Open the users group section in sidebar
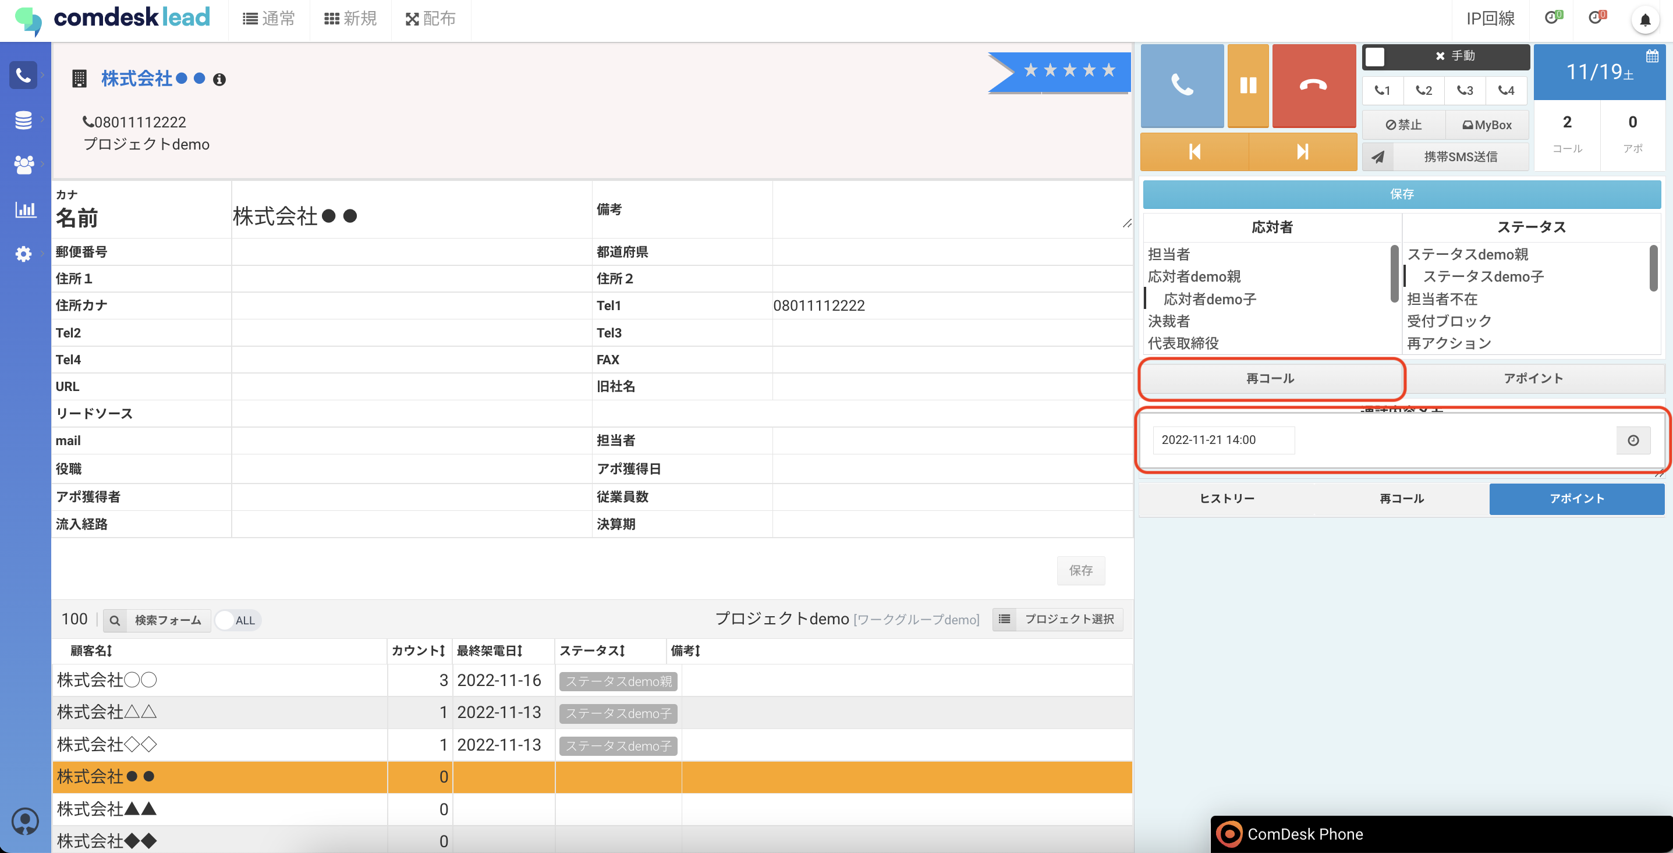This screenshot has height=853, width=1673. (23, 164)
